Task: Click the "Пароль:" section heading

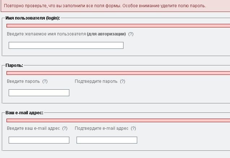Action: coord(14,65)
